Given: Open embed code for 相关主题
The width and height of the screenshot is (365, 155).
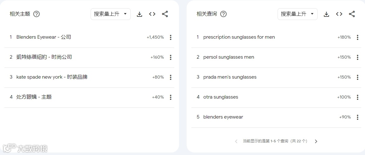Looking at the screenshot, I should tap(152, 14).
